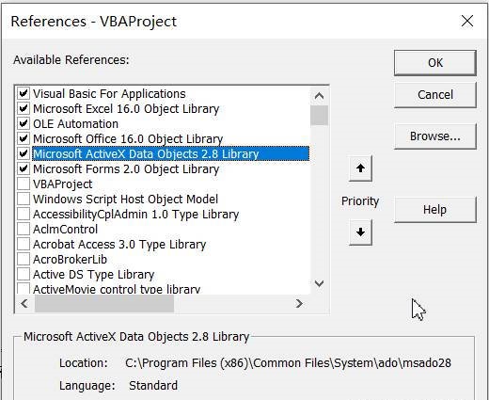
Task: Click the Help button
Action: coord(435,210)
